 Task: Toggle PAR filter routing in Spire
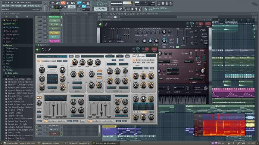click(x=114, y=60)
